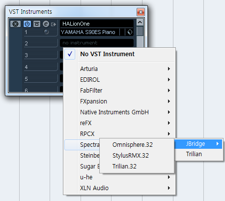
Task: Open preset browser diamond icon beside YAMAHA preset
Action: pyautogui.click(x=130, y=32)
